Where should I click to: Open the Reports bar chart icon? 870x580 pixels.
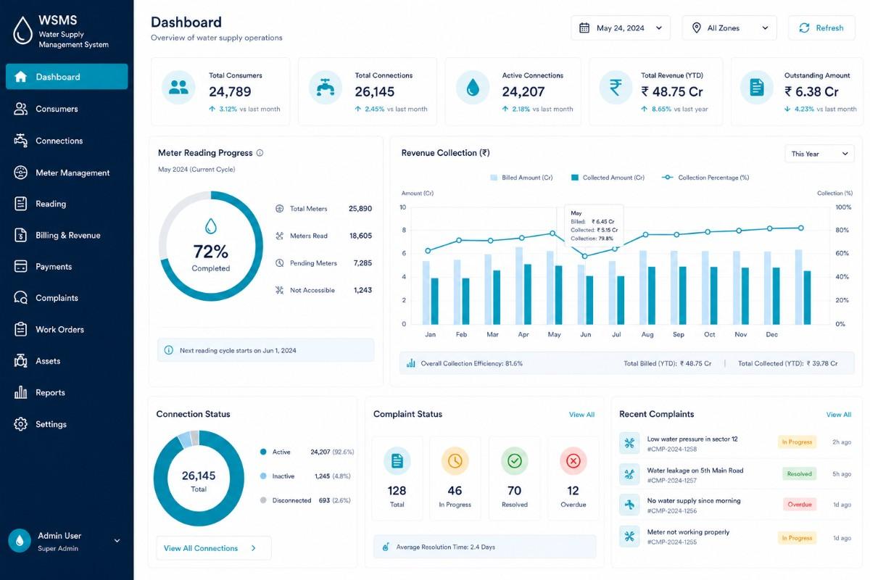click(x=20, y=392)
